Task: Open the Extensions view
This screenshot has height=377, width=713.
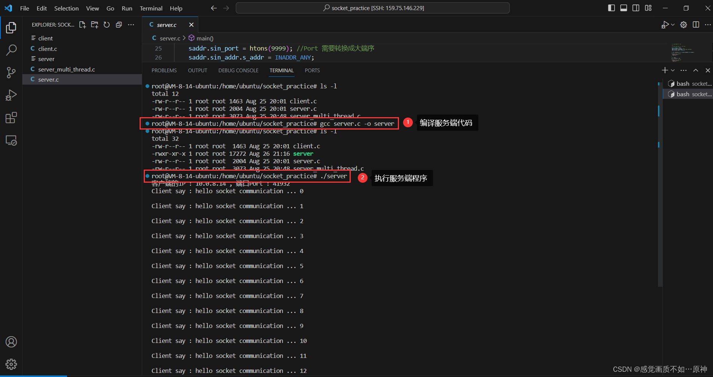Action: (x=11, y=118)
